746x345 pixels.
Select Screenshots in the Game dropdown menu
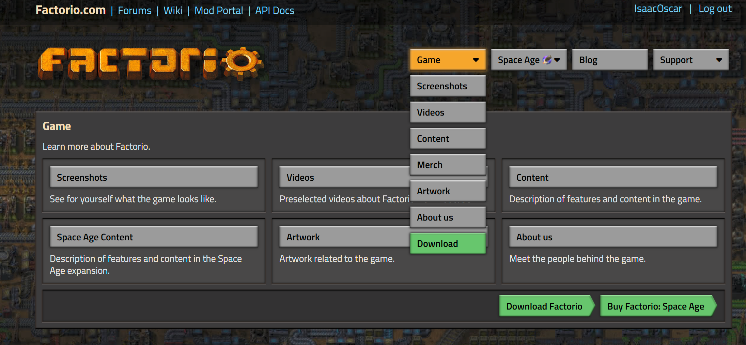click(448, 86)
